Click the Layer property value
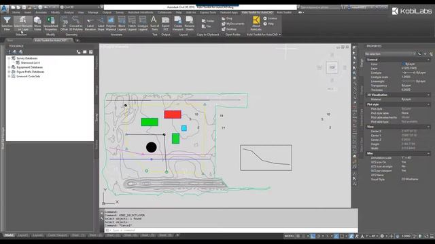Viewport: 435px width, 244px height. click(x=409, y=68)
